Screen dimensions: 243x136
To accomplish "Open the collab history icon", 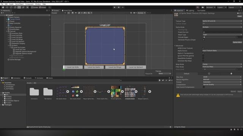I will pyautogui.click(x=197, y=7).
